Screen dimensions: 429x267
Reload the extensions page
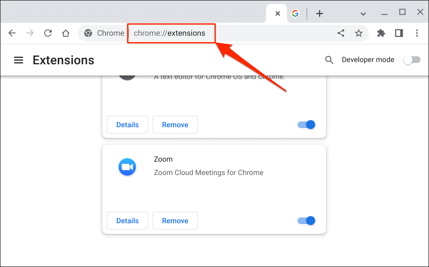click(x=48, y=33)
